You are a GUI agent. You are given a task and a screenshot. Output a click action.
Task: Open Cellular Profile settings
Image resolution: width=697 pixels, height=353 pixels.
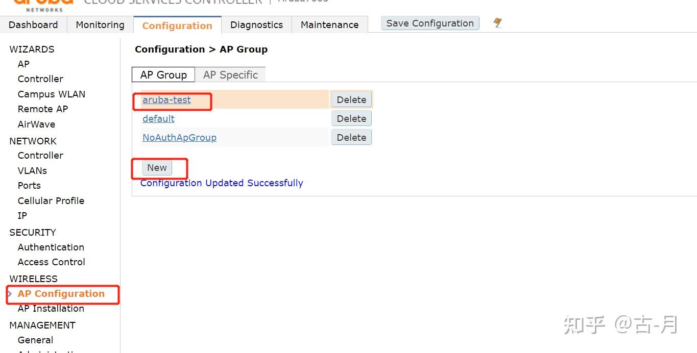51,201
